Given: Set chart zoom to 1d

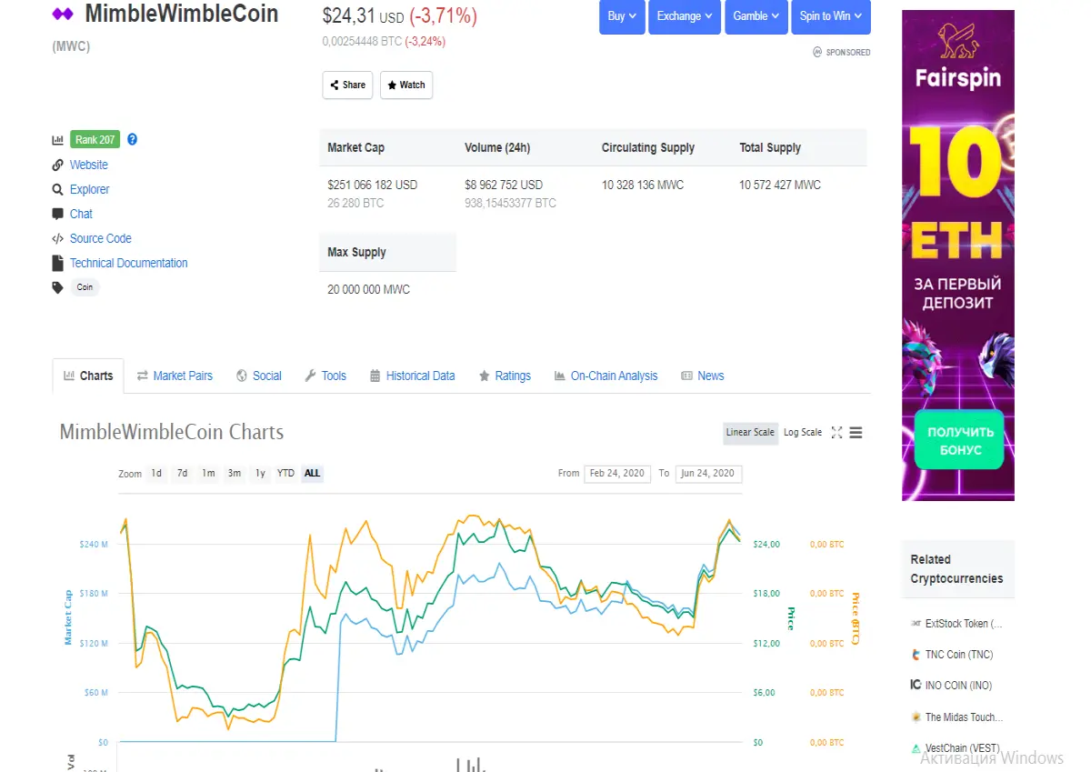Looking at the screenshot, I should tap(156, 474).
